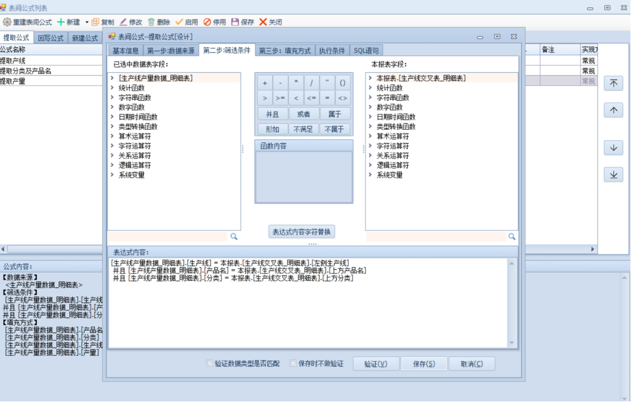The width and height of the screenshot is (631, 402).
Task: Open the SQL语句 tab
Action: click(366, 51)
